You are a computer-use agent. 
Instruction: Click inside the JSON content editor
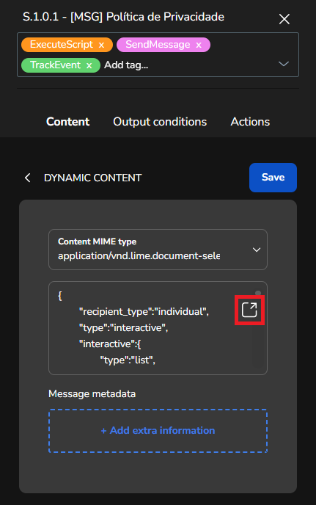click(158, 328)
